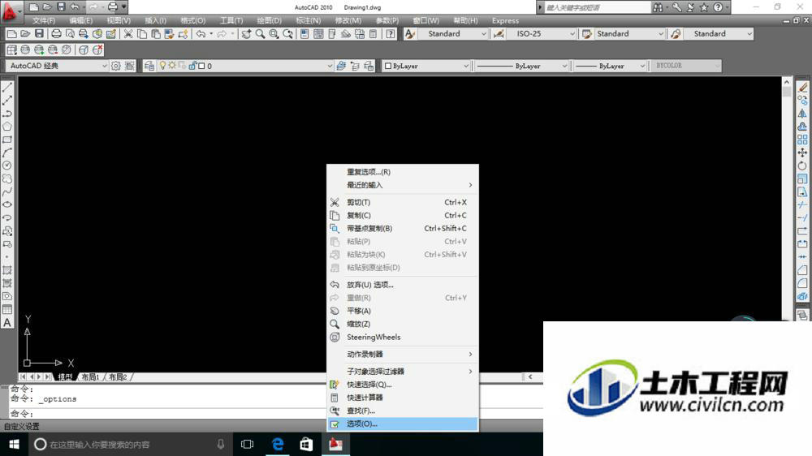
Task: Switch to the 布局2 layout tab
Action: [x=118, y=377]
